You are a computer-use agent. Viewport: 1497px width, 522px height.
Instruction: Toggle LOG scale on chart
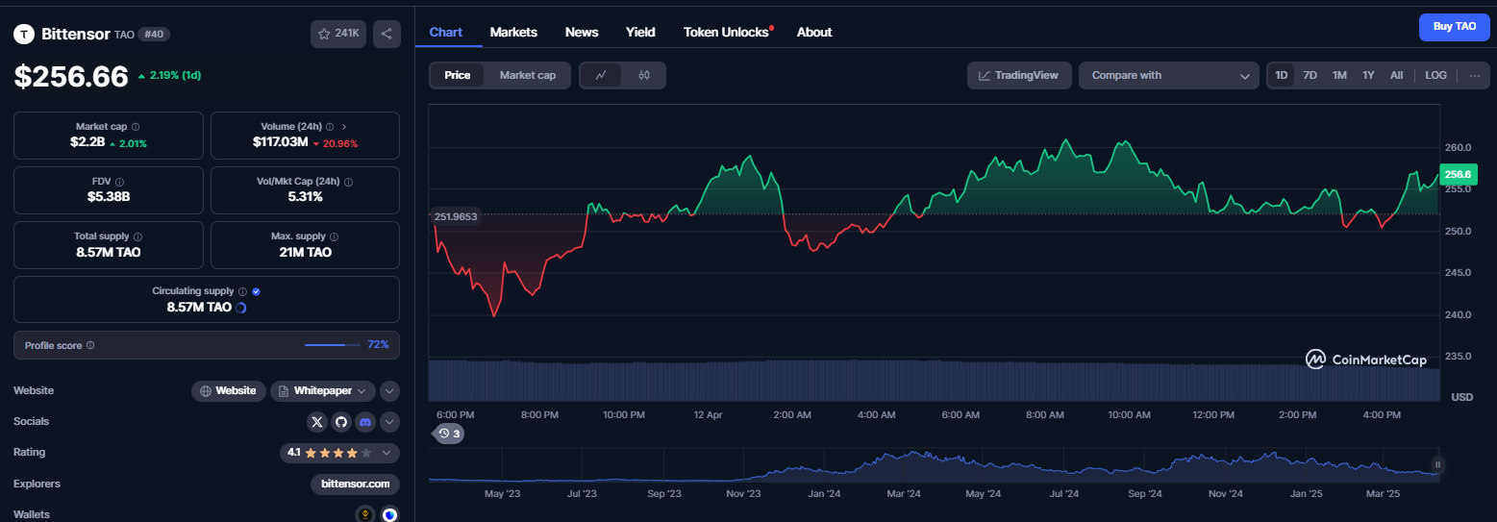point(1435,75)
